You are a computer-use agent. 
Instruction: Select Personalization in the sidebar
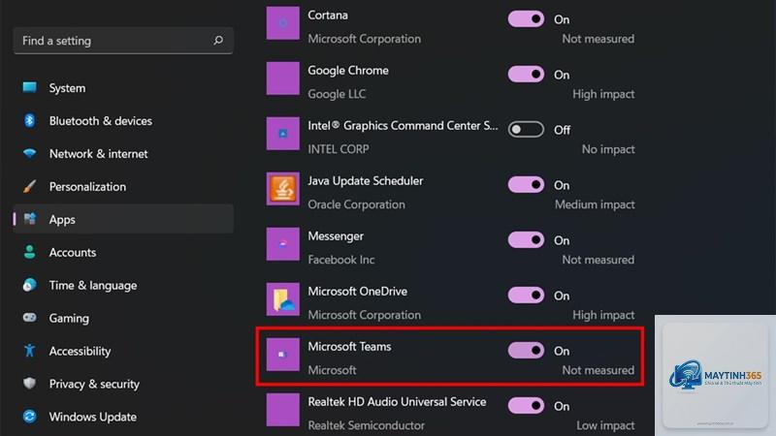[x=123, y=186]
